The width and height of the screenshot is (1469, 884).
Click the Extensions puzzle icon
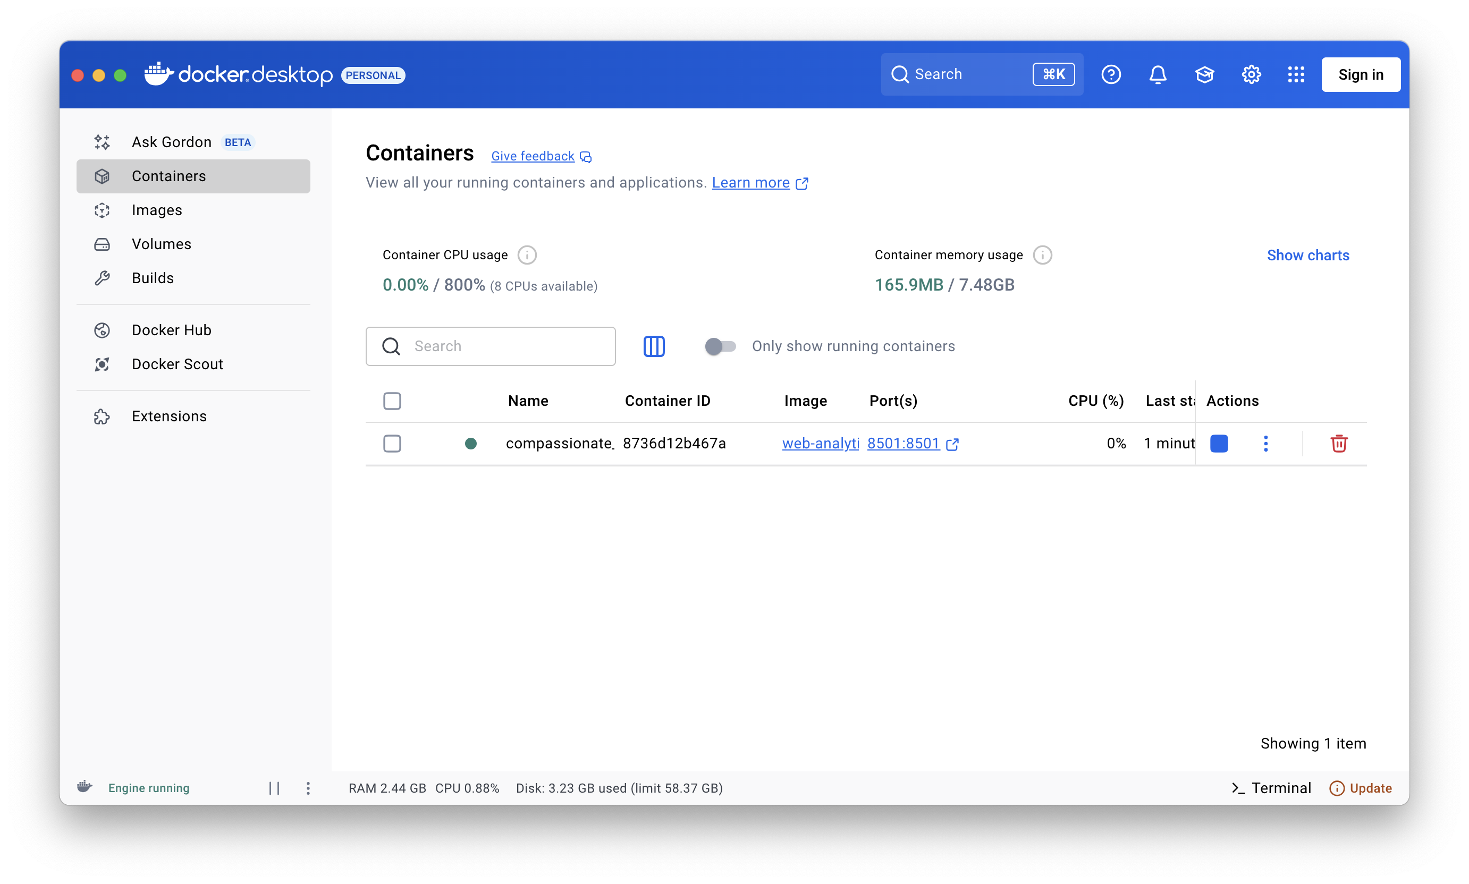pyautogui.click(x=102, y=416)
